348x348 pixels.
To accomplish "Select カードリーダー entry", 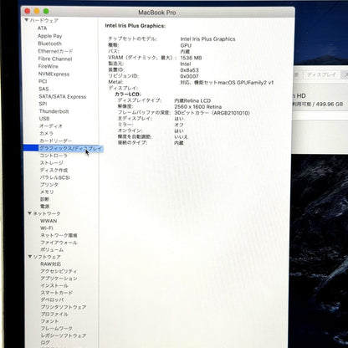I will (x=56, y=141).
